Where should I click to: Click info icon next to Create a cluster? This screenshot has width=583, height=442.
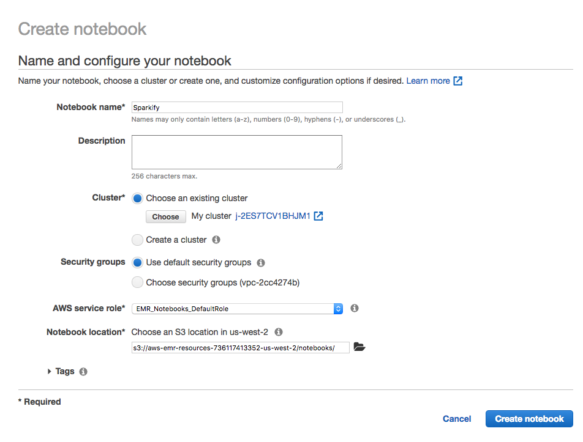coord(216,240)
